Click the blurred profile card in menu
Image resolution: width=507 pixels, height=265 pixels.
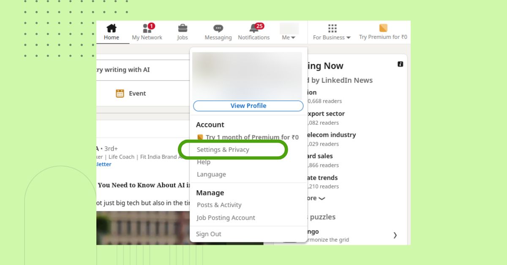pos(247,76)
